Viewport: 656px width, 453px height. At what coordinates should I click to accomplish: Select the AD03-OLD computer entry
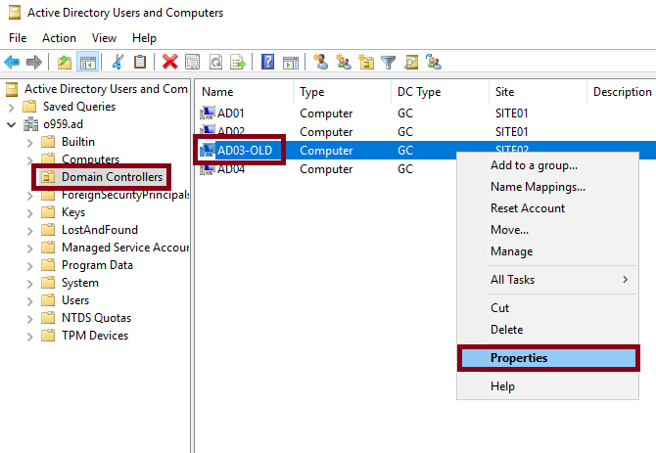coord(245,151)
